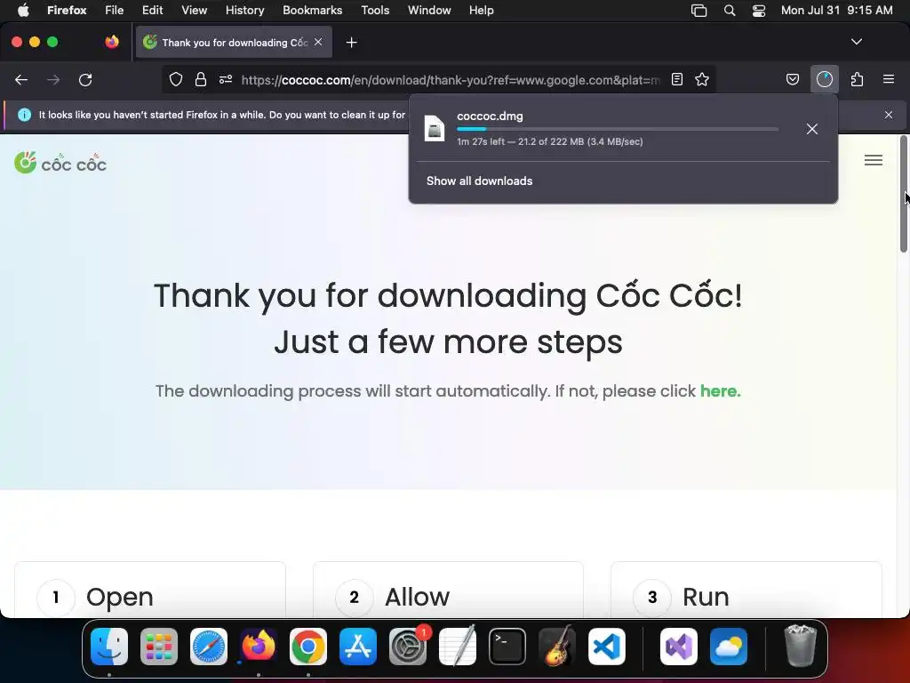Open Control Center in menu bar
The width and height of the screenshot is (910, 683).
tap(759, 11)
